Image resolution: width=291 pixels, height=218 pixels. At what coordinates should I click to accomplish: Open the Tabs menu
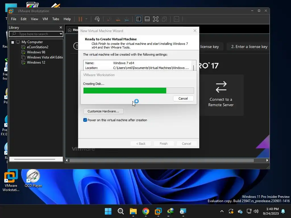pyautogui.click(x=56, y=19)
